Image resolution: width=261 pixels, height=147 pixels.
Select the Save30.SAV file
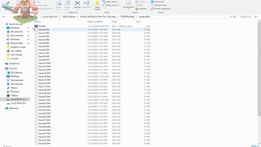(x=93, y=130)
